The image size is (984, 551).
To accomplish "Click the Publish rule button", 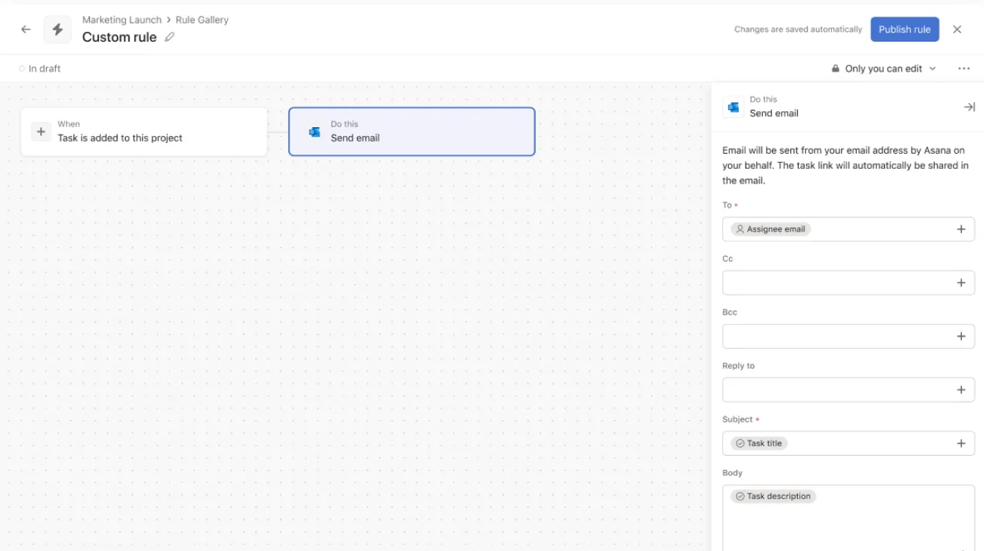I will (x=905, y=29).
